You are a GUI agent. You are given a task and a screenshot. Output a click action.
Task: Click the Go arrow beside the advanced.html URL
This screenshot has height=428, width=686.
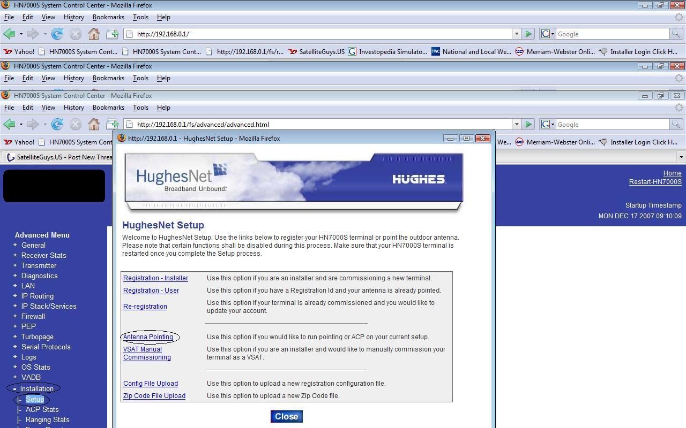pyautogui.click(x=528, y=125)
